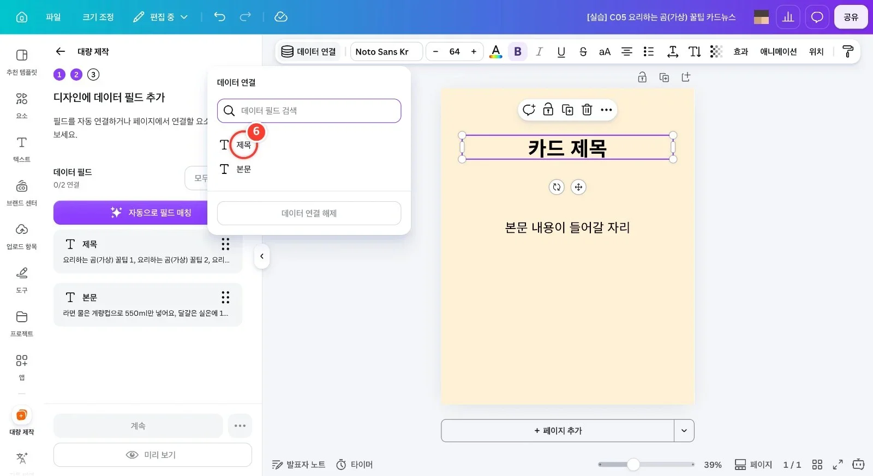Image resolution: width=873 pixels, height=476 pixels.
Task: Toggle vertical text direction
Action: click(x=695, y=52)
